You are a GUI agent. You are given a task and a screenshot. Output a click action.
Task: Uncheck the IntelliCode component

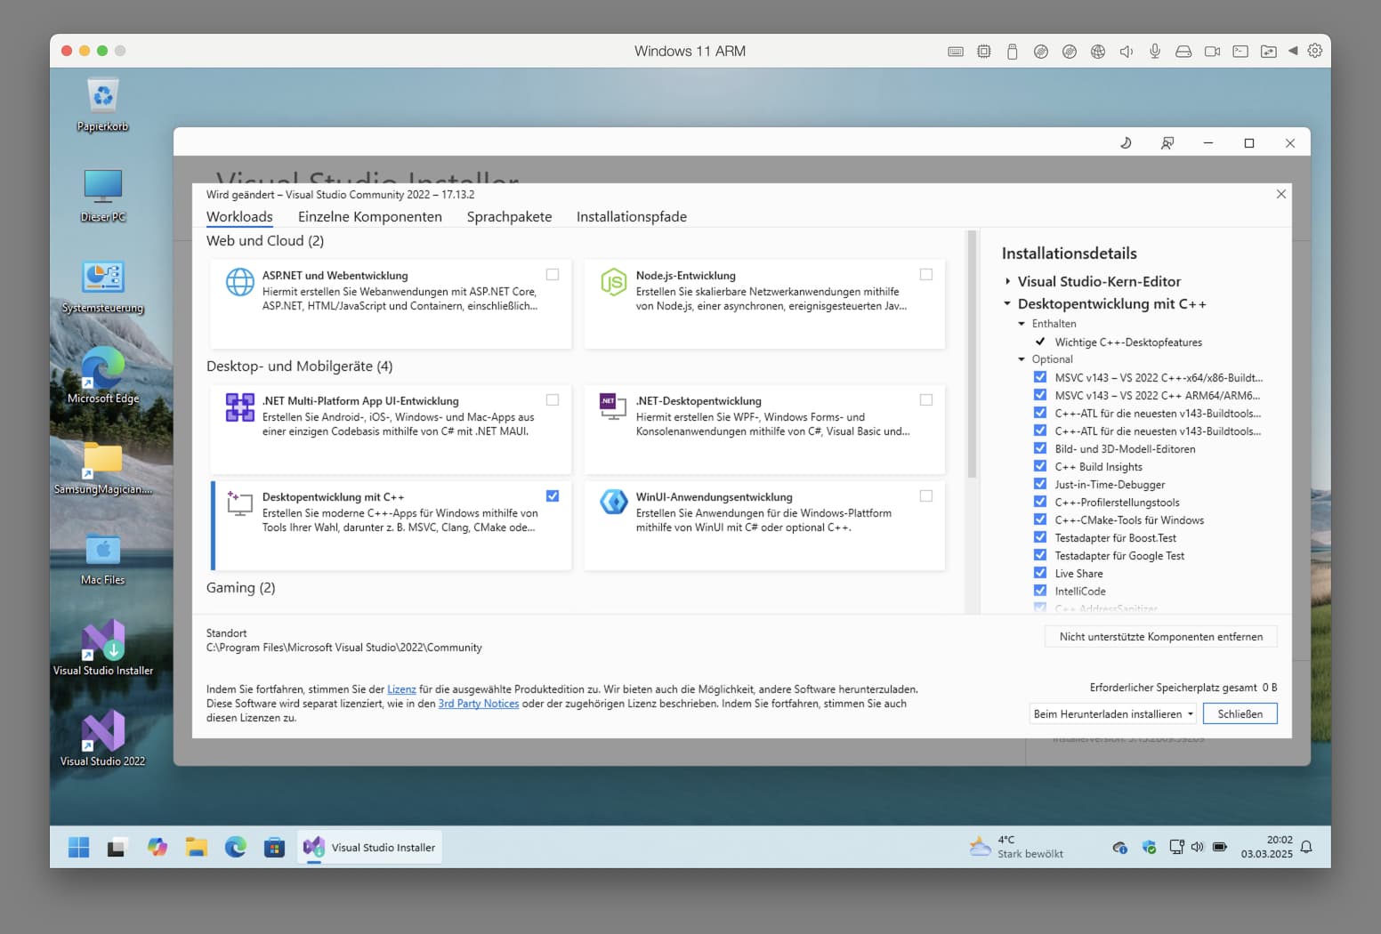(1040, 591)
